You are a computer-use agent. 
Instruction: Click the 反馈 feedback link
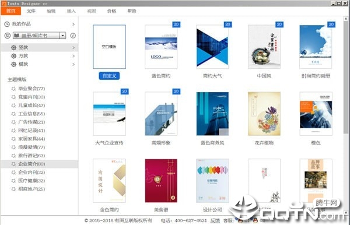[x=215, y=220]
